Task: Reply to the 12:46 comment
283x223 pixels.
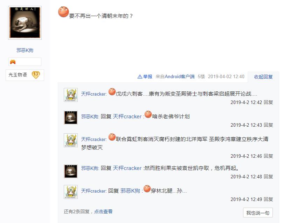Action: (268, 156)
